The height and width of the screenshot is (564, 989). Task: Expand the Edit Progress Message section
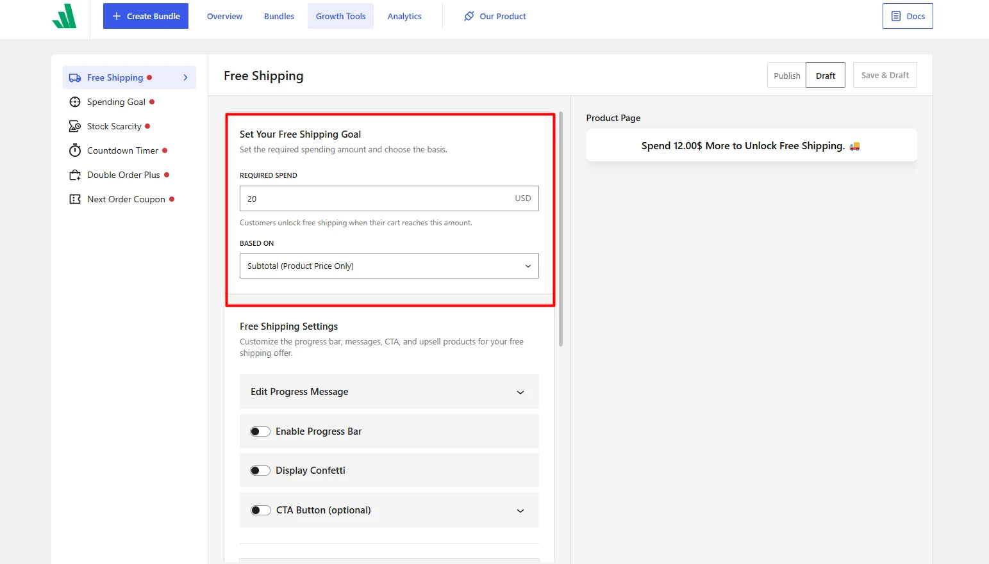click(389, 392)
